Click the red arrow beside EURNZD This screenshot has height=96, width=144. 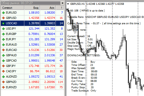[3, 87]
